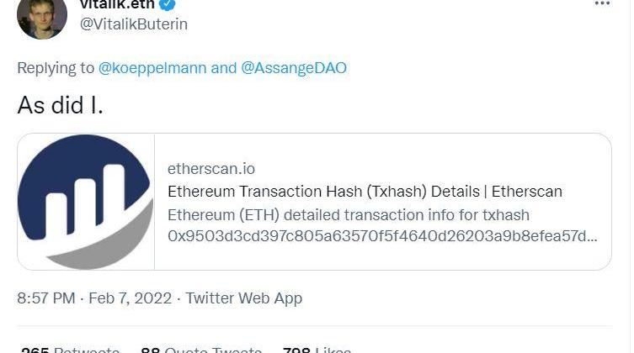Click the Etherscan logo thumbnail
Viewport: 634px width, 353px height.
point(85,202)
